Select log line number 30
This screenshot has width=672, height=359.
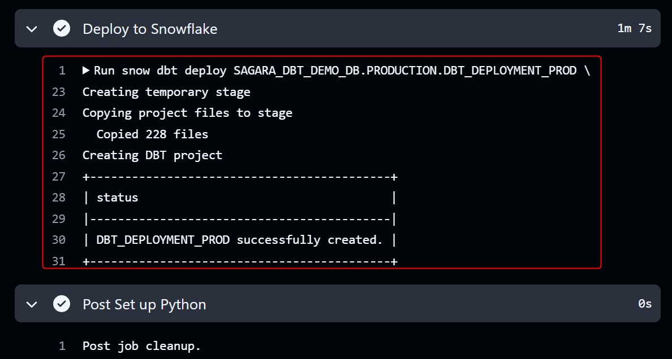[59, 240]
